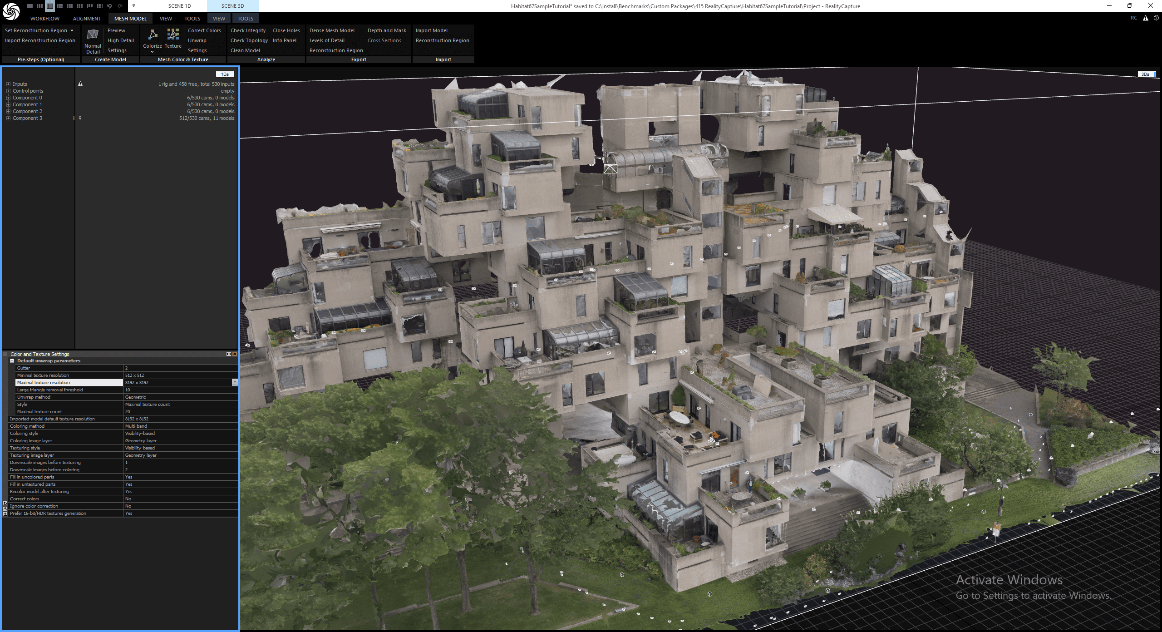This screenshot has width=1162, height=632.
Task: Open Maximal texture resolution dropdown
Action: tap(235, 382)
